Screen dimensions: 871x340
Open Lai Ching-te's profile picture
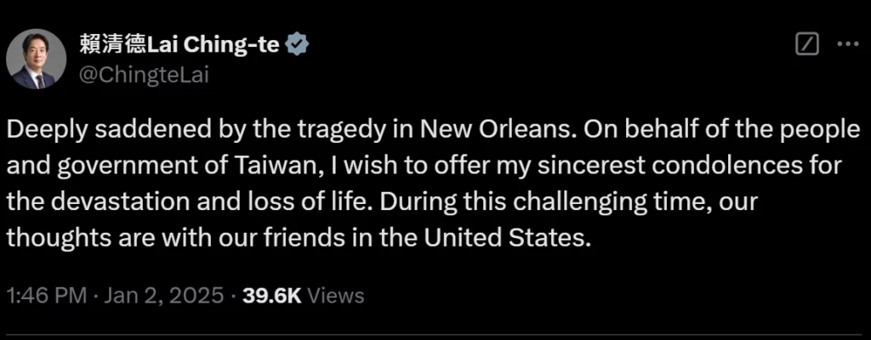[x=36, y=59]
